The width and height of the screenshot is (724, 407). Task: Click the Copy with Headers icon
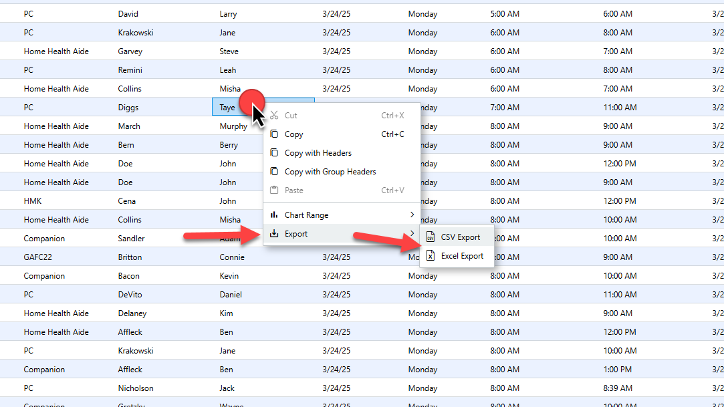[274, 153]
